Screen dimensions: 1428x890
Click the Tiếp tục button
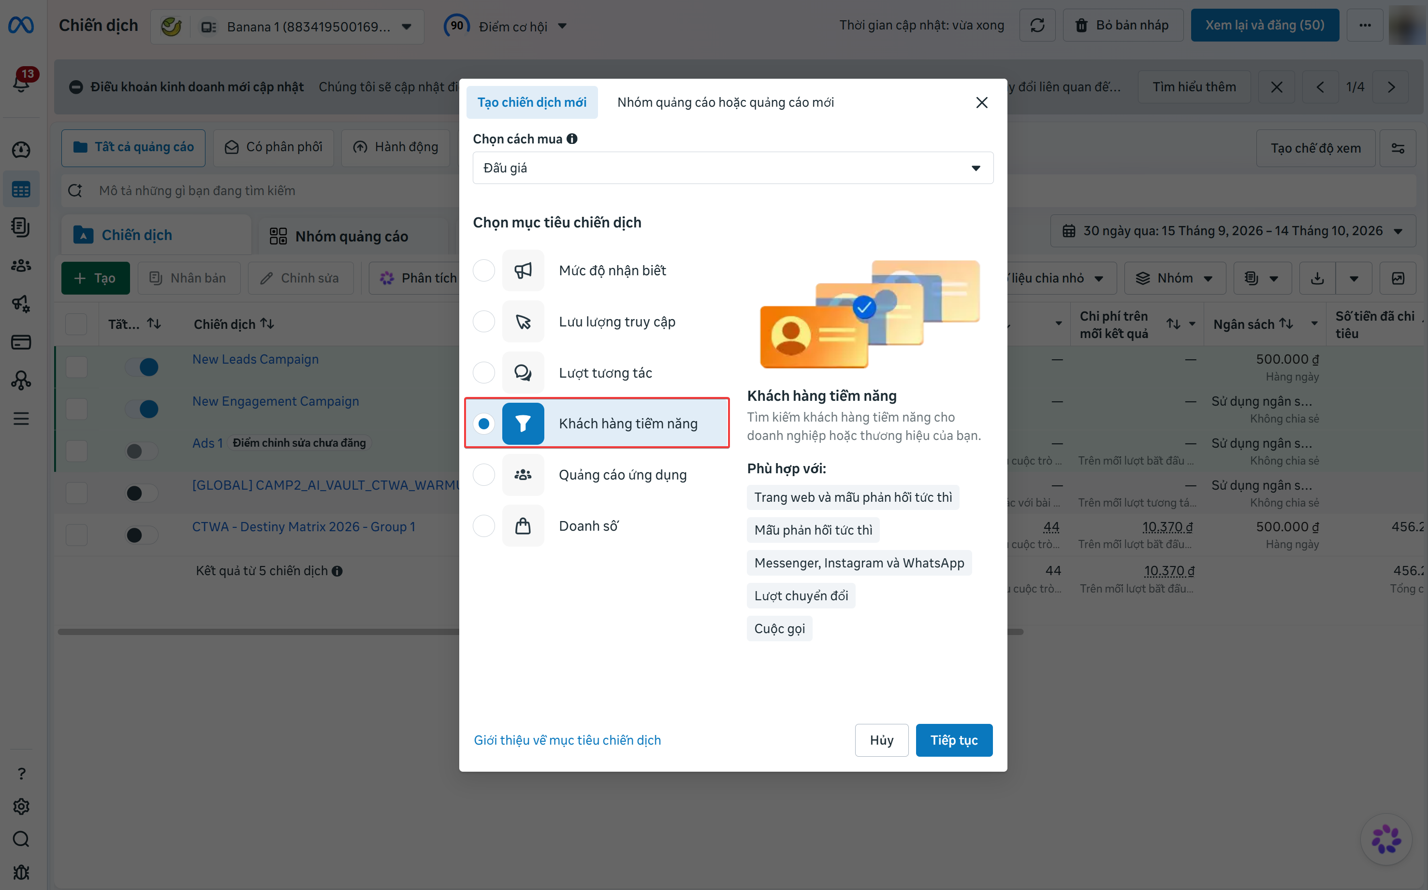pos(954,740)
